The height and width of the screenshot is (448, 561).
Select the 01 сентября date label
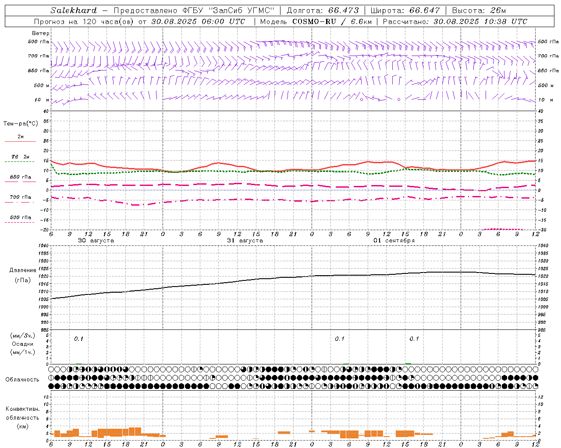(x=394, y=241)
